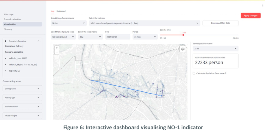Open the performance area dropdown
Viewport: 265px width, 134px height.
pyautogui.click(x=69, y=23)
